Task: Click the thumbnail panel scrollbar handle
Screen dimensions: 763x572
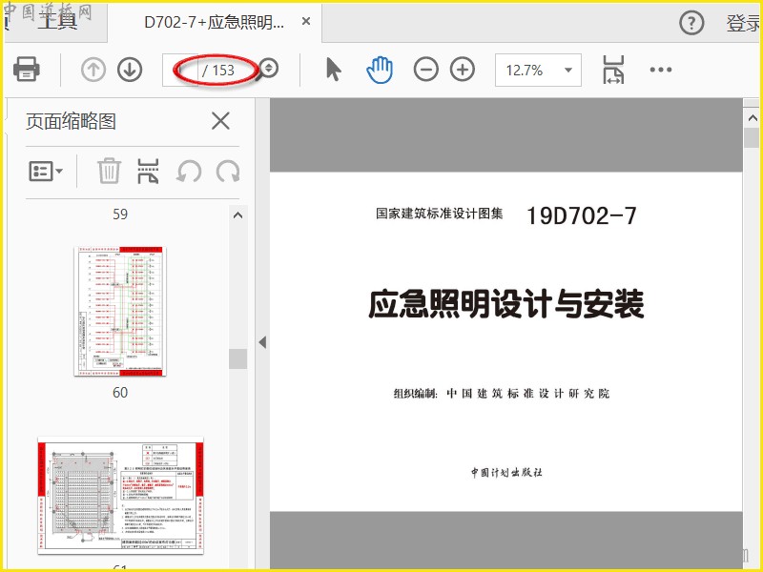Action: [237, 358]
